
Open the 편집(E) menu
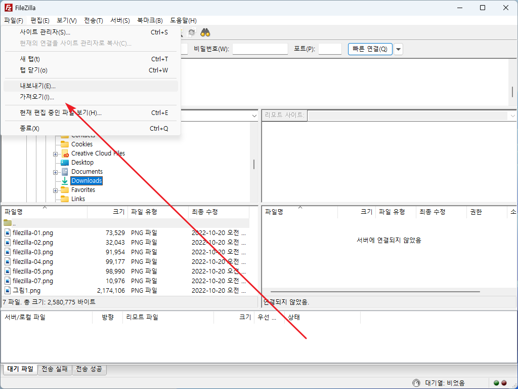pyautogui.click(x=40, y=20)
